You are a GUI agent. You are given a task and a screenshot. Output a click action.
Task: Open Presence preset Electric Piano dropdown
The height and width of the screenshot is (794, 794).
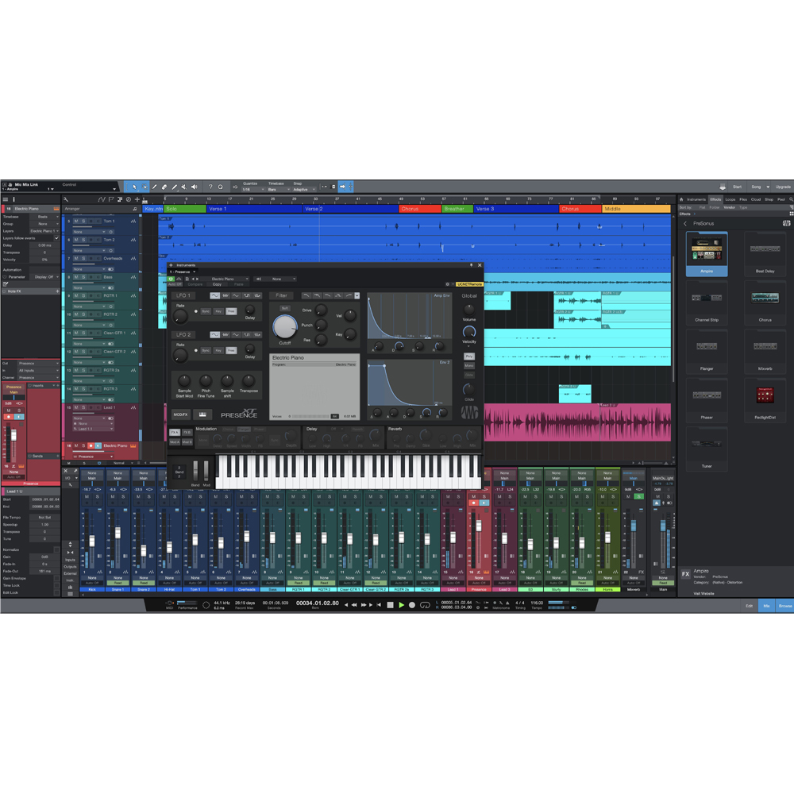click(226, 279)
